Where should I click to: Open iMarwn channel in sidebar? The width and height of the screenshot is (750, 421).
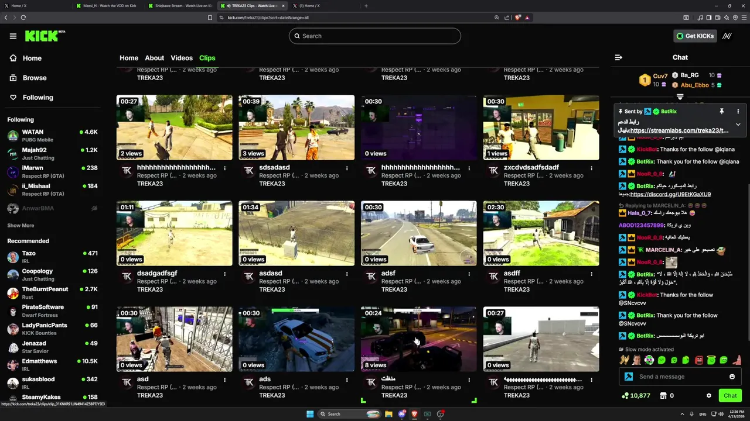pyautogui.click(x=53, y=172)
